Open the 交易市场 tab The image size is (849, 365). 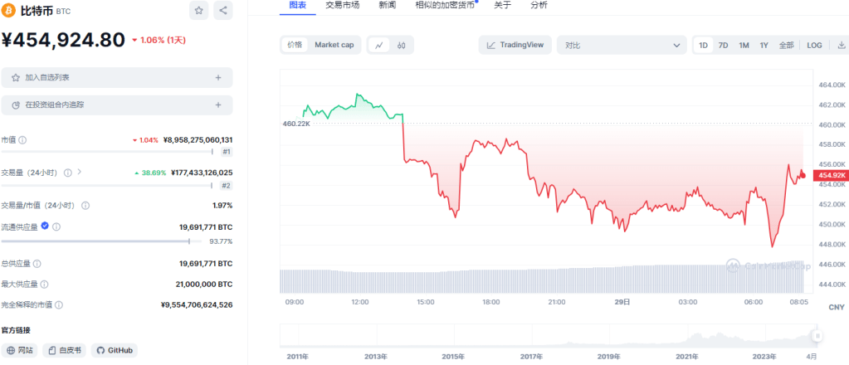pos(343,5)
